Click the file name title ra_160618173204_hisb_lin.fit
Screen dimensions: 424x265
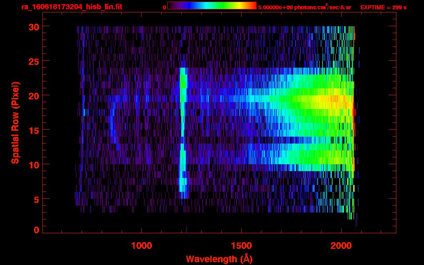pyautogui.click(x=71, y=7)
